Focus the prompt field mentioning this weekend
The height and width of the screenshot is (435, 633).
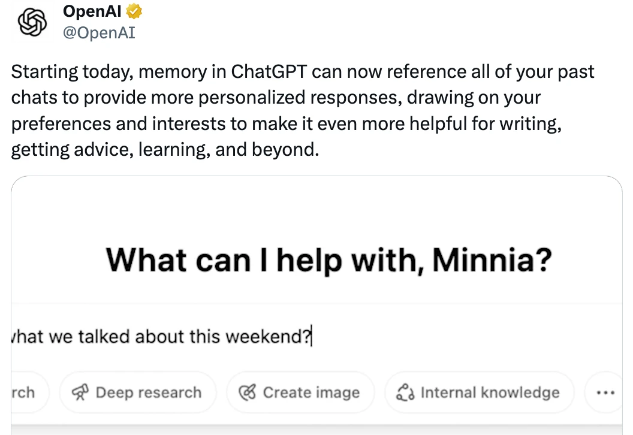[x=316, y=336]
